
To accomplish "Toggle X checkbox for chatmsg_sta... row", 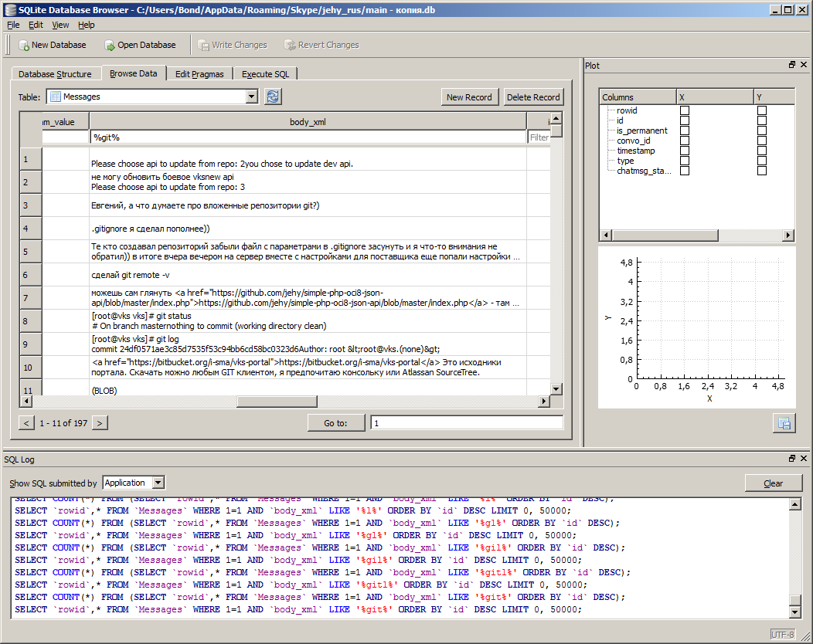I will point(685,171).
